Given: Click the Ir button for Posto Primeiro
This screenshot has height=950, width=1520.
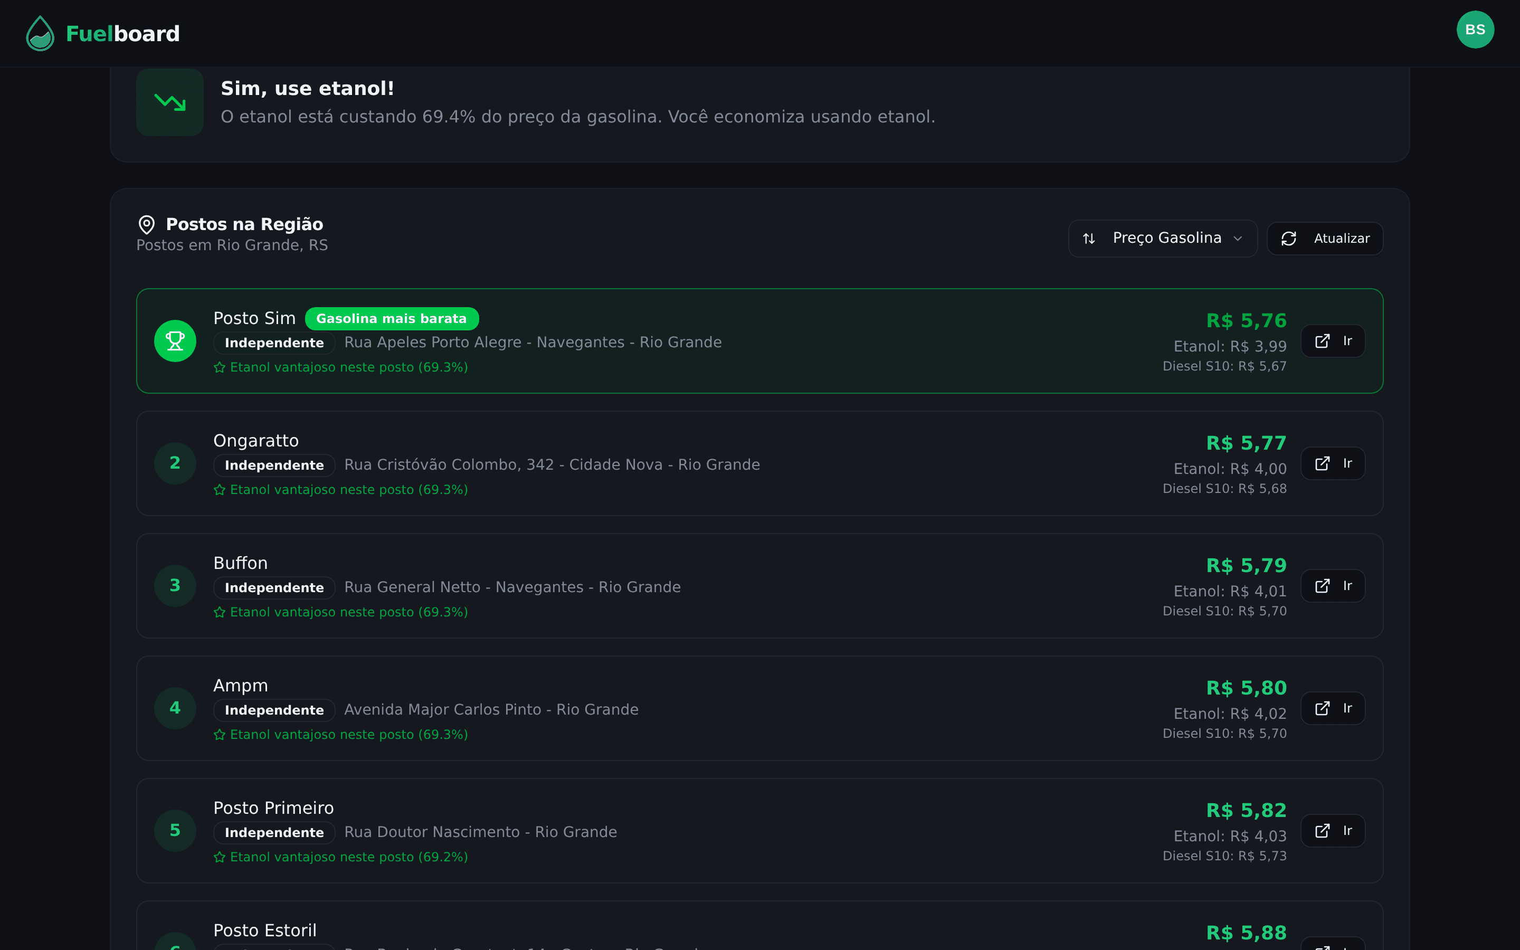Looking at the screenshot, I should [1332, 831].
